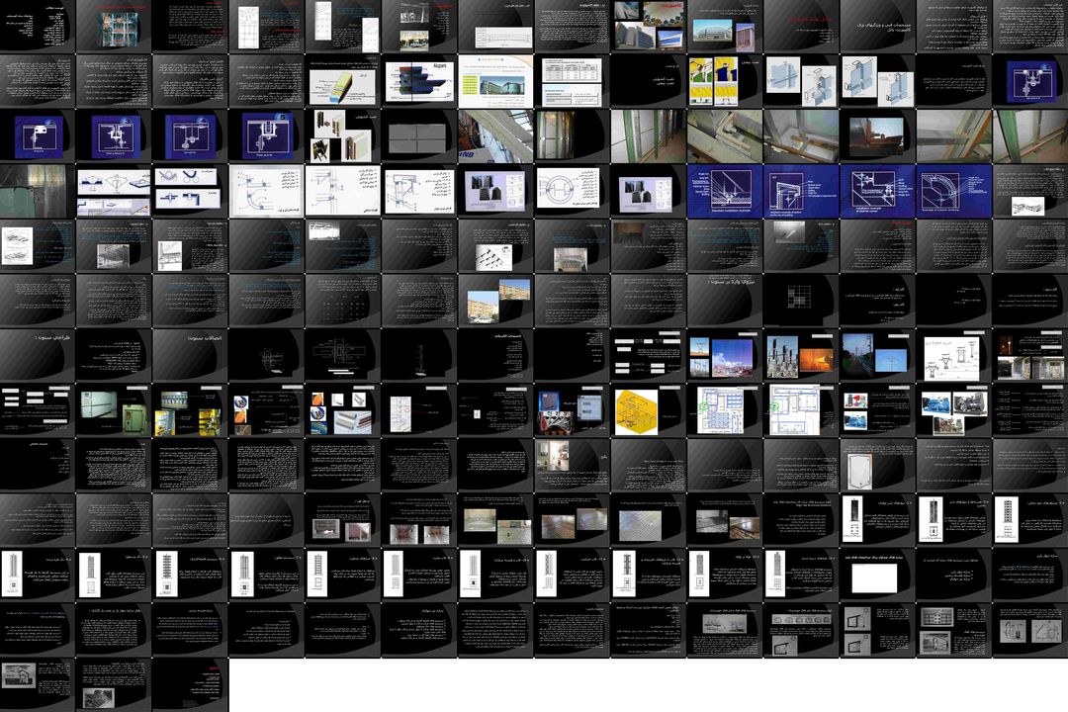Select slide with night storefront photo
The height and width of the screenshot is (712, 1068).
click(1029, 356)
